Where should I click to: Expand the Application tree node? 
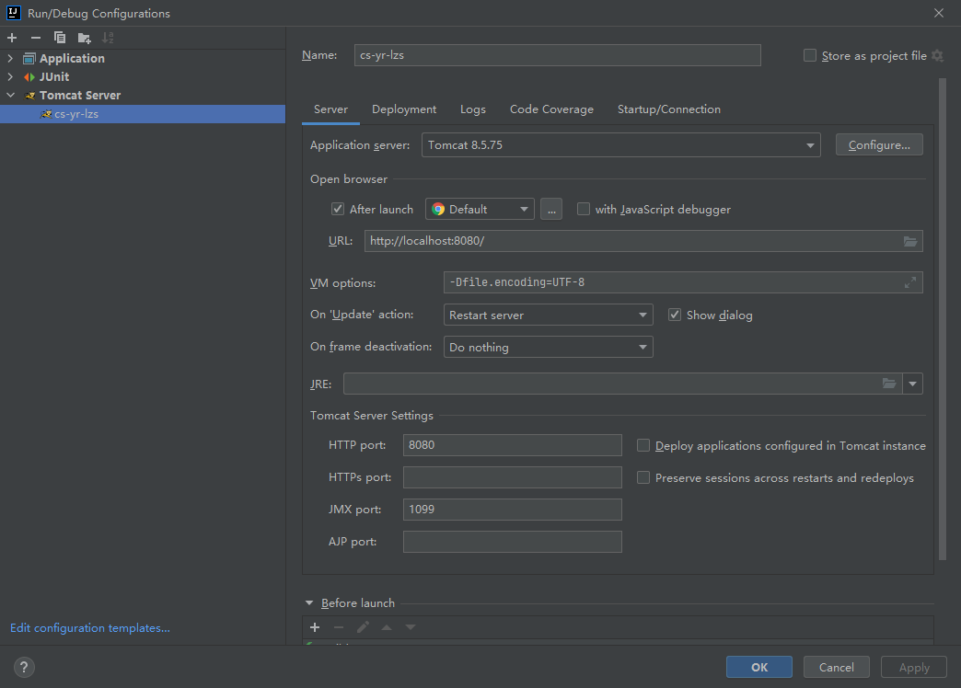[x=10, y=59]
